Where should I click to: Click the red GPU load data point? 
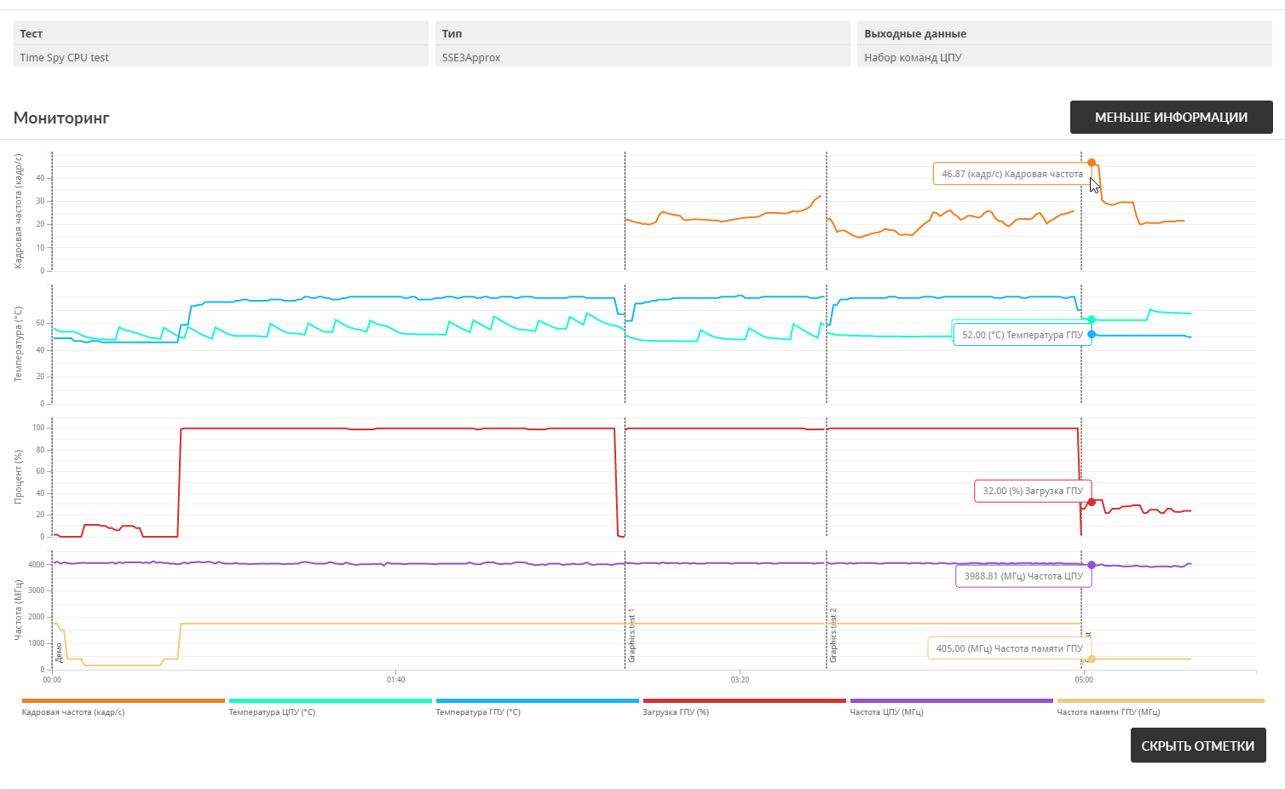(1092, 502)
